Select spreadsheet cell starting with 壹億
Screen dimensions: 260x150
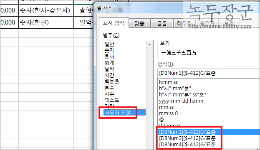[83, 10]
